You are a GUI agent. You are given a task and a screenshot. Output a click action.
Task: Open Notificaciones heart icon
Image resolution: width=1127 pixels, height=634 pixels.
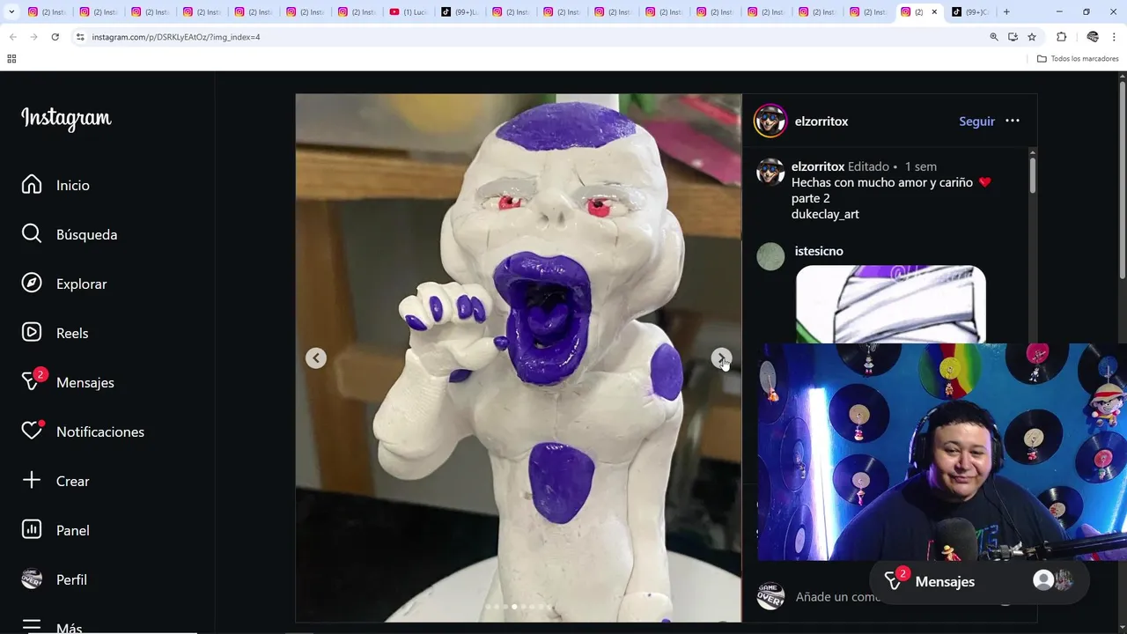32,431
